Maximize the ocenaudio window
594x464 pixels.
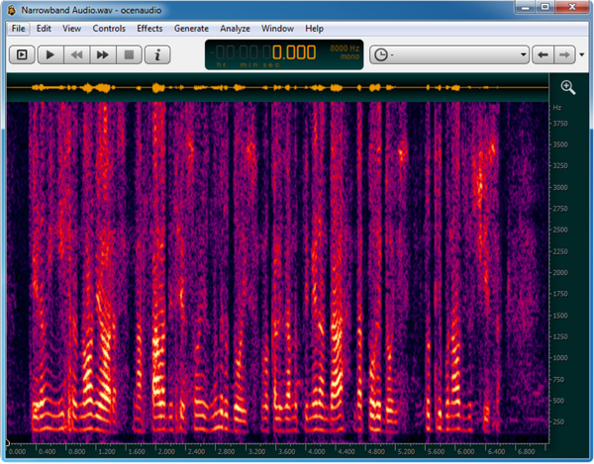point(545,7)
